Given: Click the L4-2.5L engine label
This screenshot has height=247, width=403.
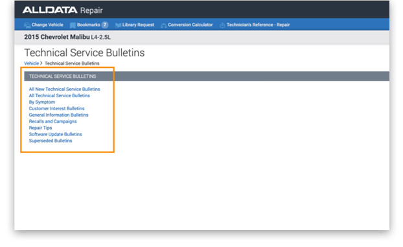Looking at the screenshot, I should pyautogui.click(x=101, y=38).
